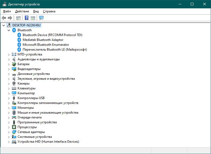Select the Сетевые адаптеры label
Screen dimensions: 211x154
point(31,132)
